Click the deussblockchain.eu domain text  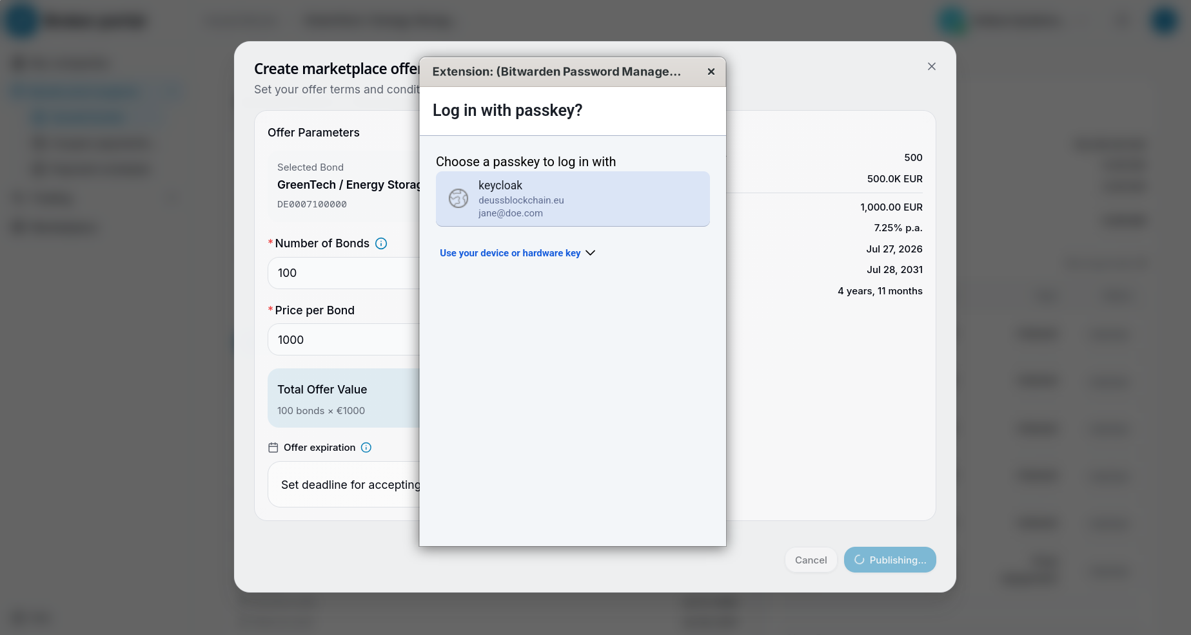[521, 200]
